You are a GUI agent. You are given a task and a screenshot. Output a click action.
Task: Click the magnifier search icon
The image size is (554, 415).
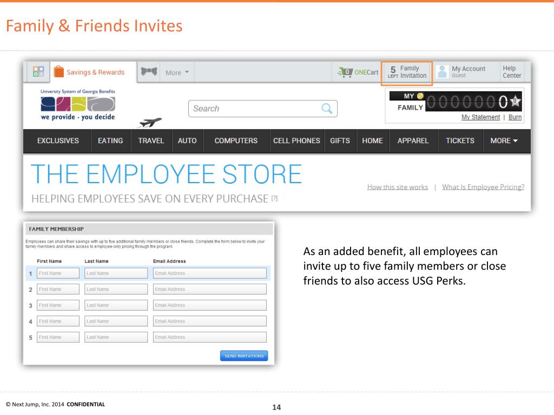(327, 109)
